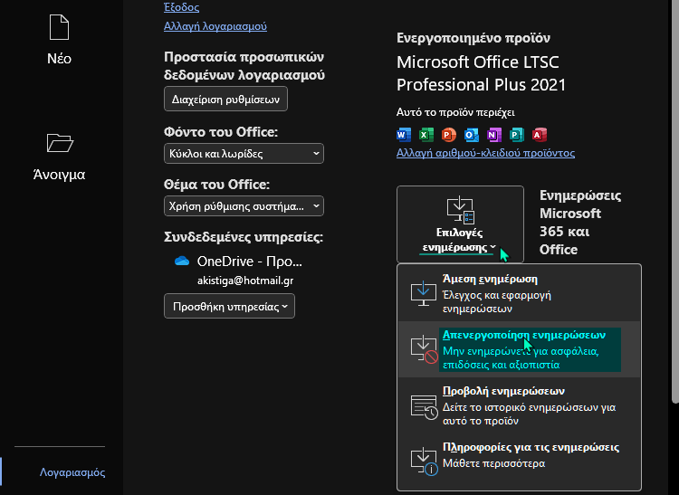Open the Φόντο του Office dropdown
This screenshot has height=495, width=679.
tap(244, 154)
